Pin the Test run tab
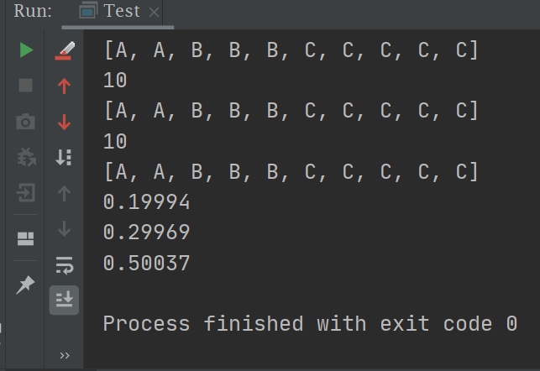 tap(26, 285)
